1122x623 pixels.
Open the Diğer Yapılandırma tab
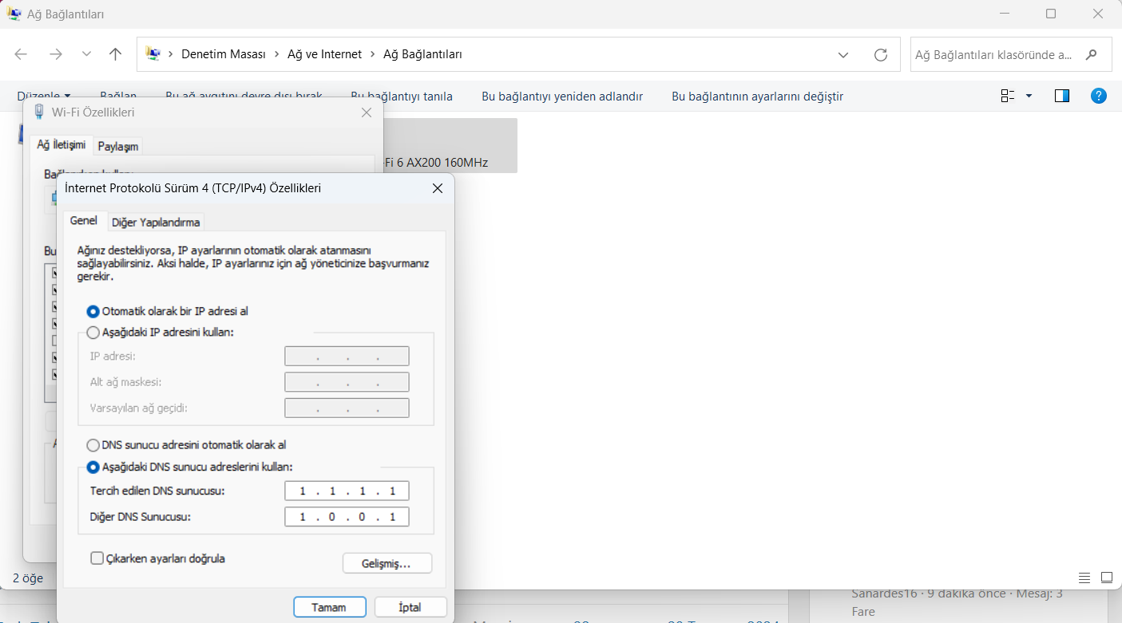click(156, 222)
